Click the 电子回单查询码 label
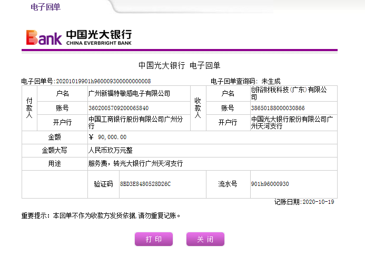The image size is (365, 256). (234, 81)
